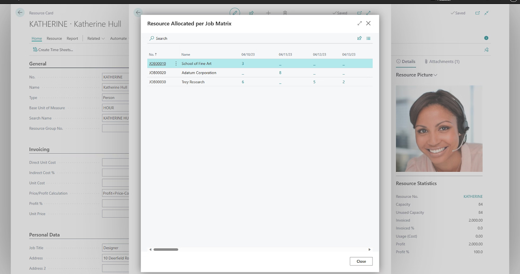Viewport: 520px width, 274px height.
Task: Click the share icon in matrix toolbar
Action: [360, 39]
